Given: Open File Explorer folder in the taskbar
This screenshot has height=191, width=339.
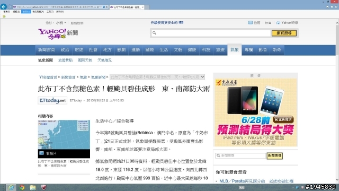Looking at the screenshot, I should point(33,187).
